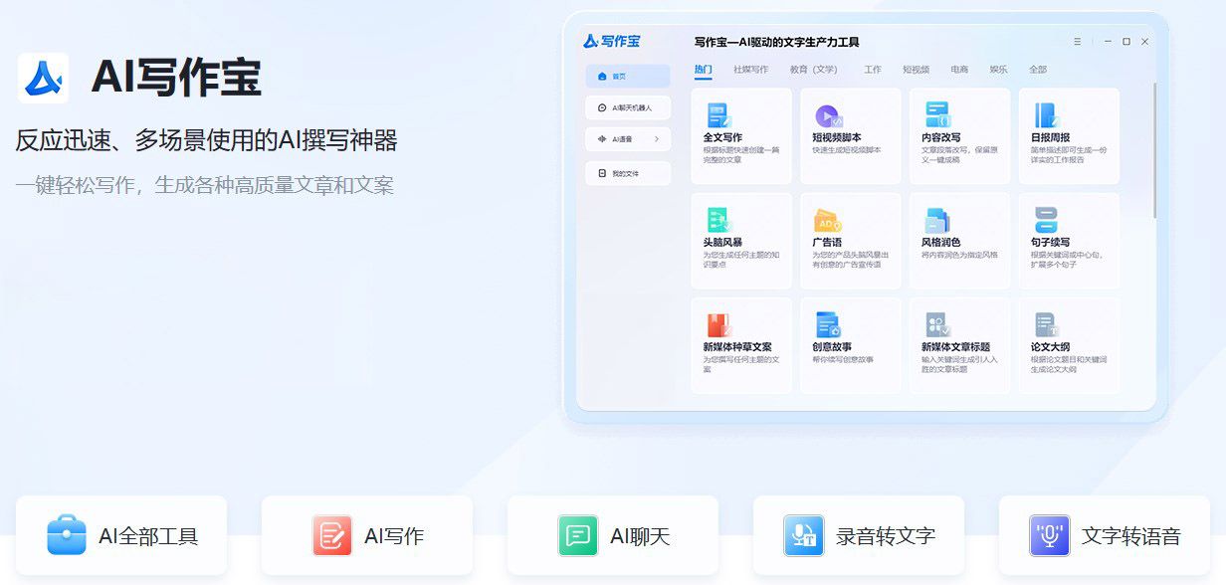This screenshot has width=1226, height=585.
Task: Click the 录音转文字 microphone icon
Action: 803,535
